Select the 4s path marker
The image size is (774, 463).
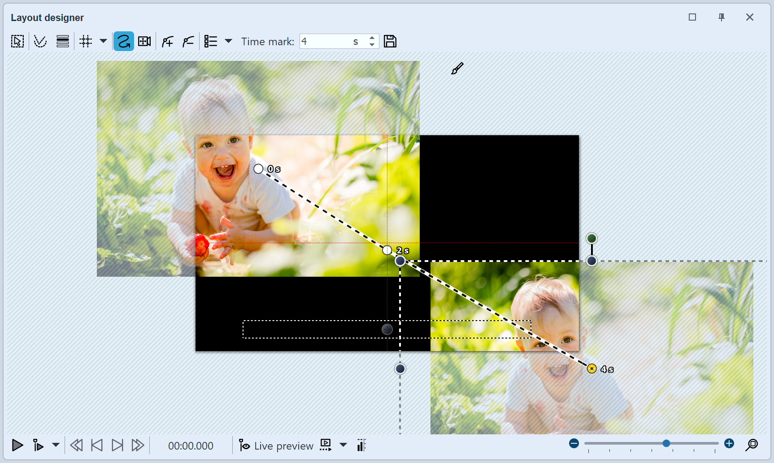point(592,369)
